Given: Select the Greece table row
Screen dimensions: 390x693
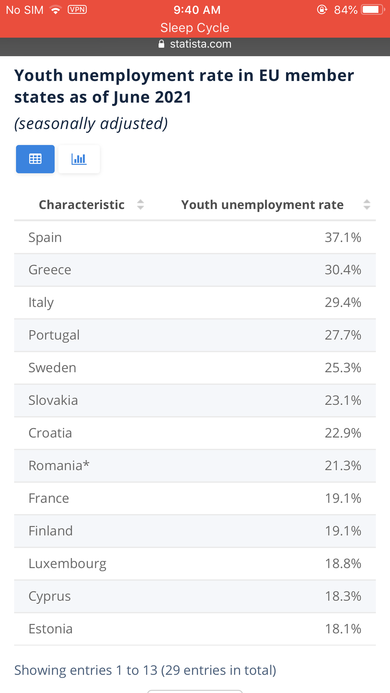Looking at the screenshot, I should 195,270.
